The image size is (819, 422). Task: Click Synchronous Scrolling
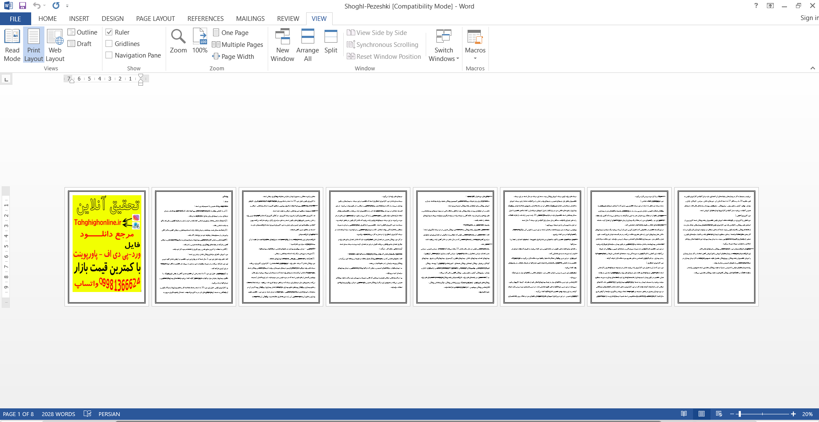pos(383,44)
